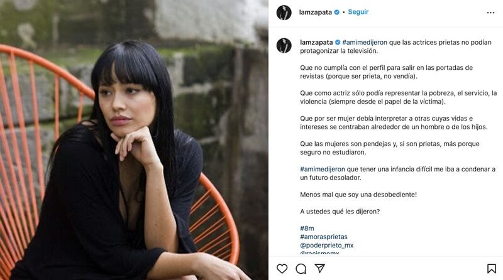Open caption profile avatar
The height and width of the screenshot is (280, 503).
(x=284, y=45)
